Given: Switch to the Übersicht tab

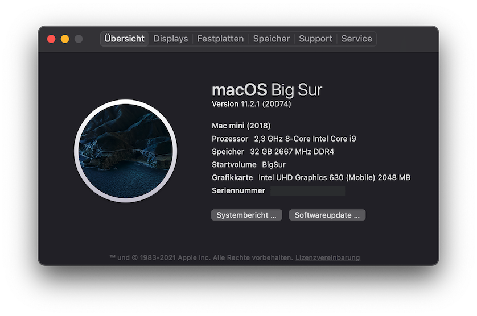Looking at the screenshot, I should 125,39.
